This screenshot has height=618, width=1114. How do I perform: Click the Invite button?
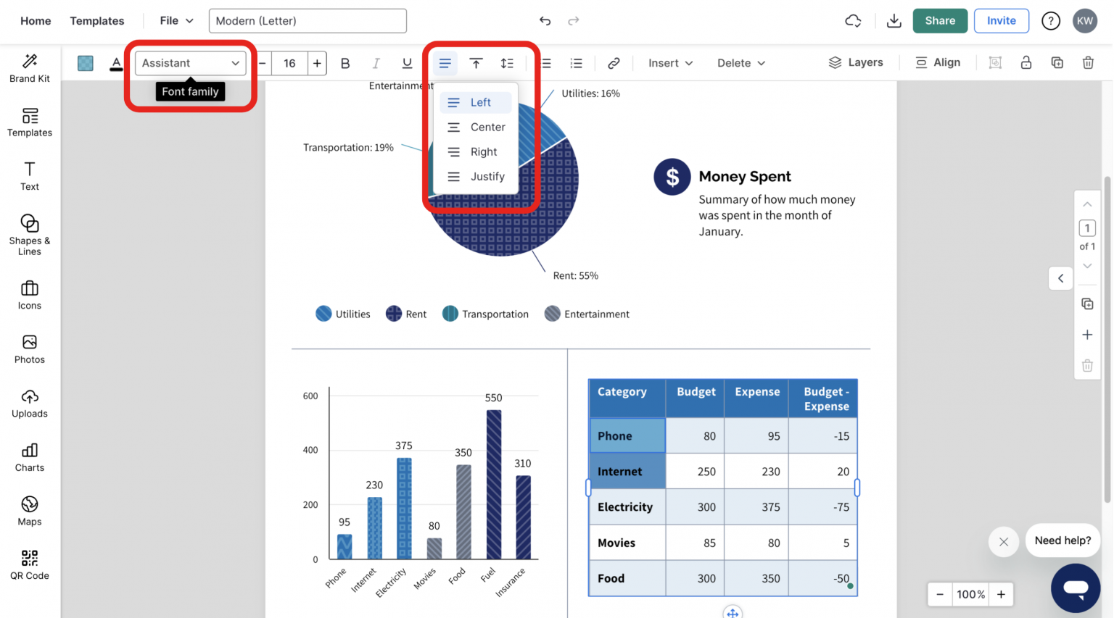[1001, 21]
